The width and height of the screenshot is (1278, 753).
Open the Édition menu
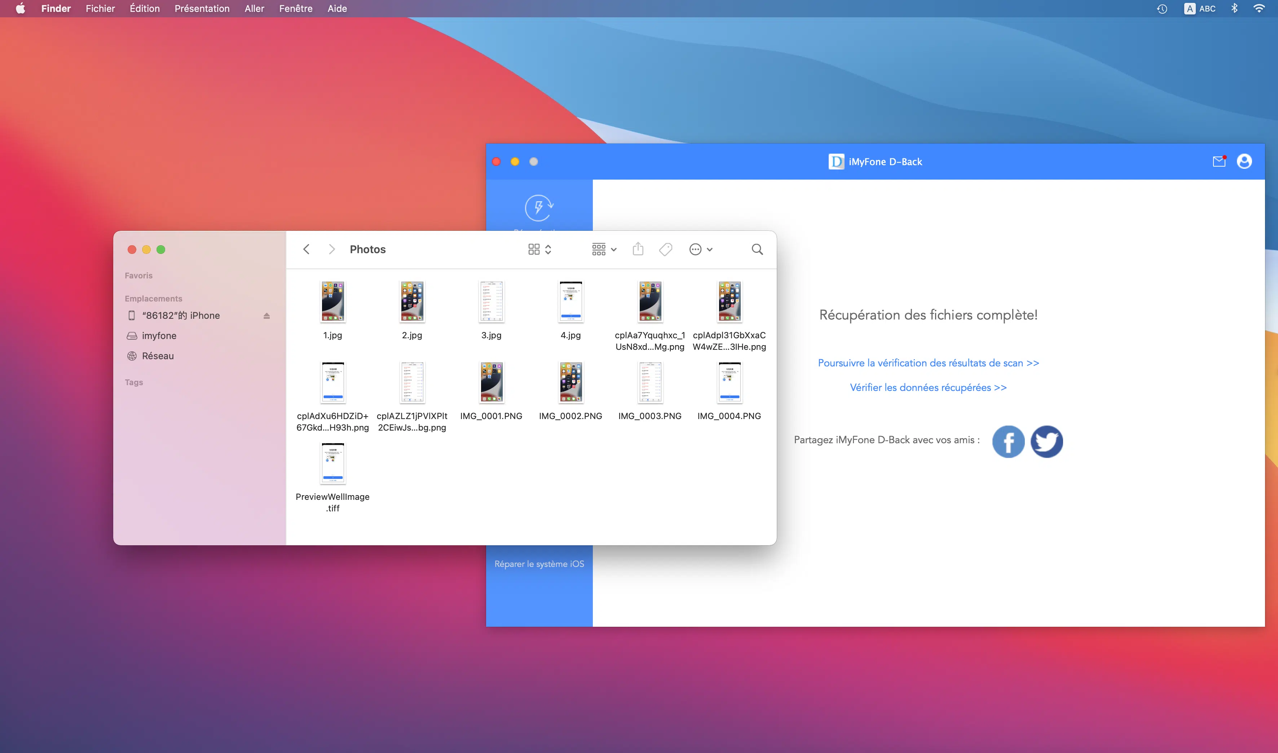pos(145,9)
